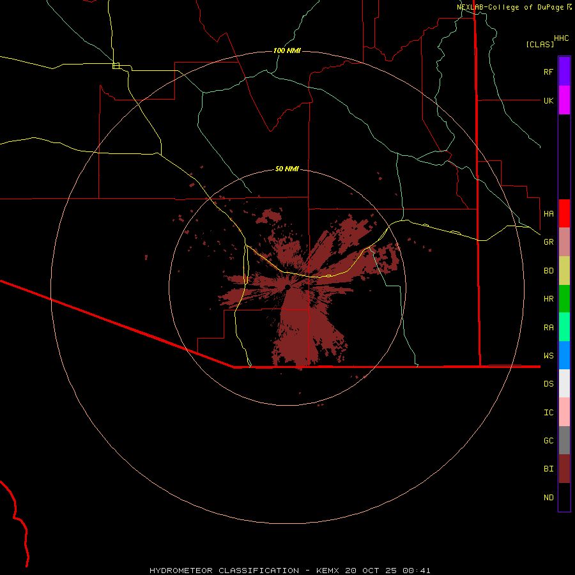Viewport: 575px width, 575px height.
Task: Click the BI dark red swatch
Action: [564, 469]
